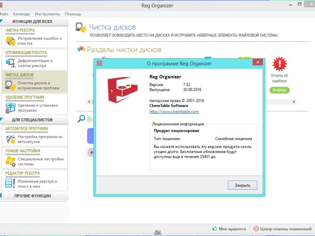Click ChemTable Software company name
The height and width of the screenshot is (236, 315).
click(x=169, y=105)
